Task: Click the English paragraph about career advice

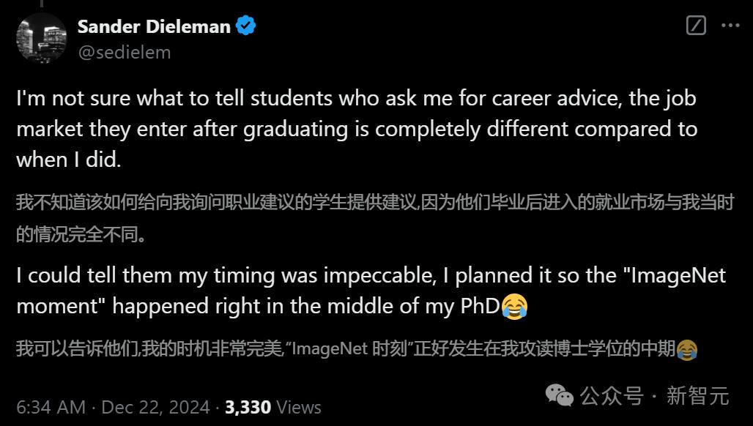Action: tap(356, 129)
